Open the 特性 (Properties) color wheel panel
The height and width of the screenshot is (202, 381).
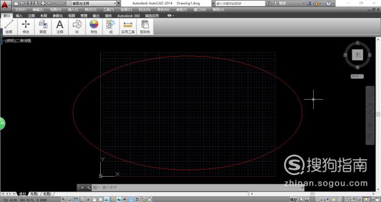(x=94, y=27)
